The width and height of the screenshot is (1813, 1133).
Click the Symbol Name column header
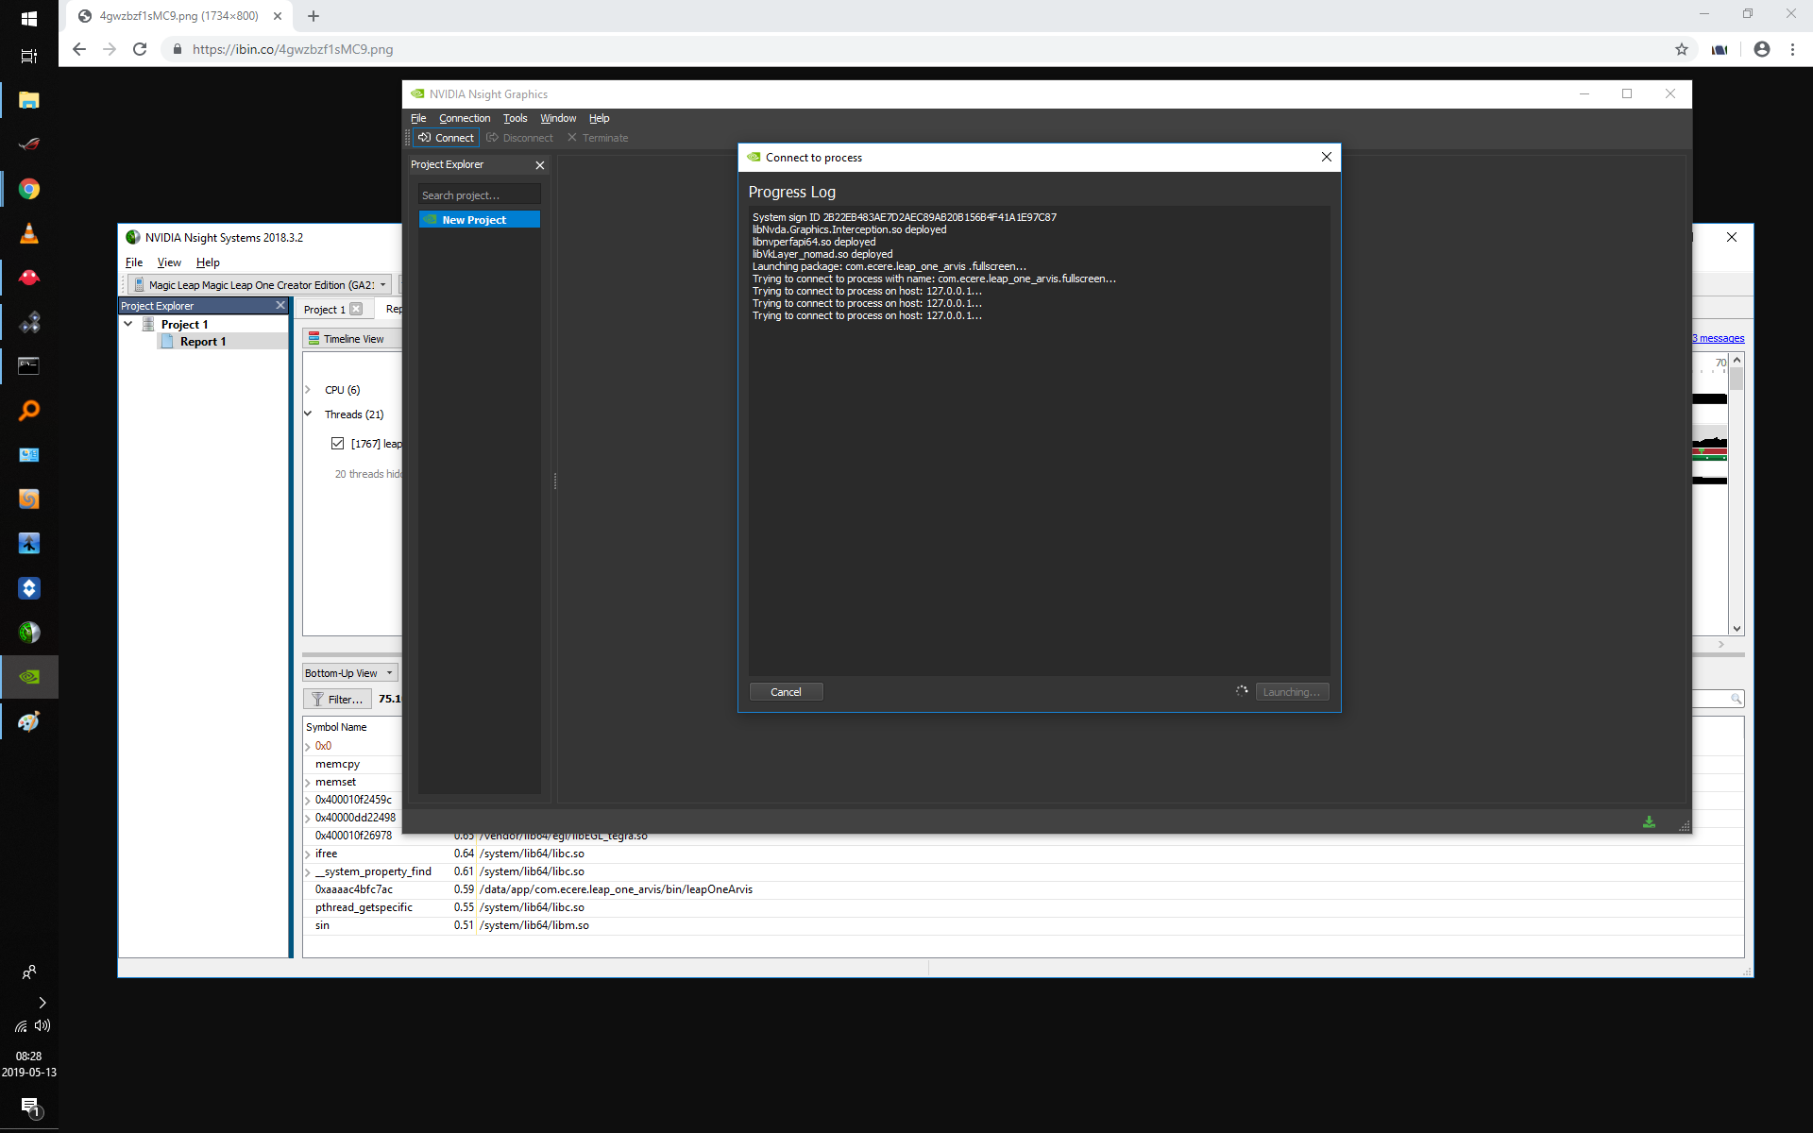(x=336, y=727)
